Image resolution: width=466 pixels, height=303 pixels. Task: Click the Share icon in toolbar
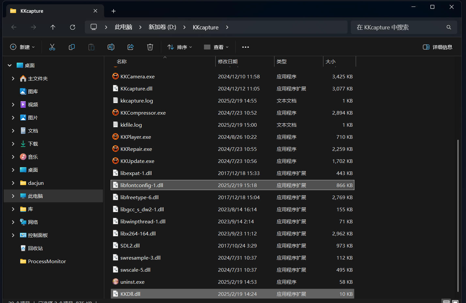131,47
